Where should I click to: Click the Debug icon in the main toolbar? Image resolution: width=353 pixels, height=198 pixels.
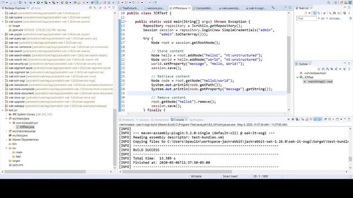click(x=30, y=2)
